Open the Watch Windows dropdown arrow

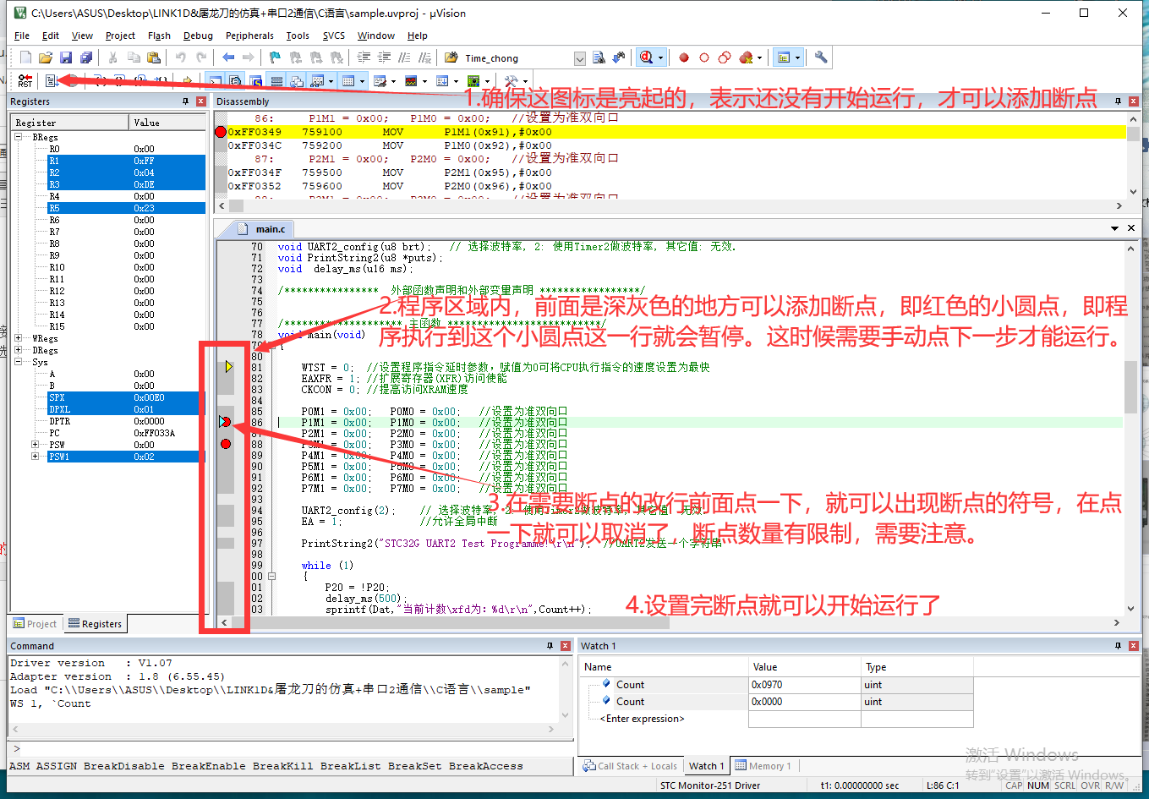click(x=331, y=81)
